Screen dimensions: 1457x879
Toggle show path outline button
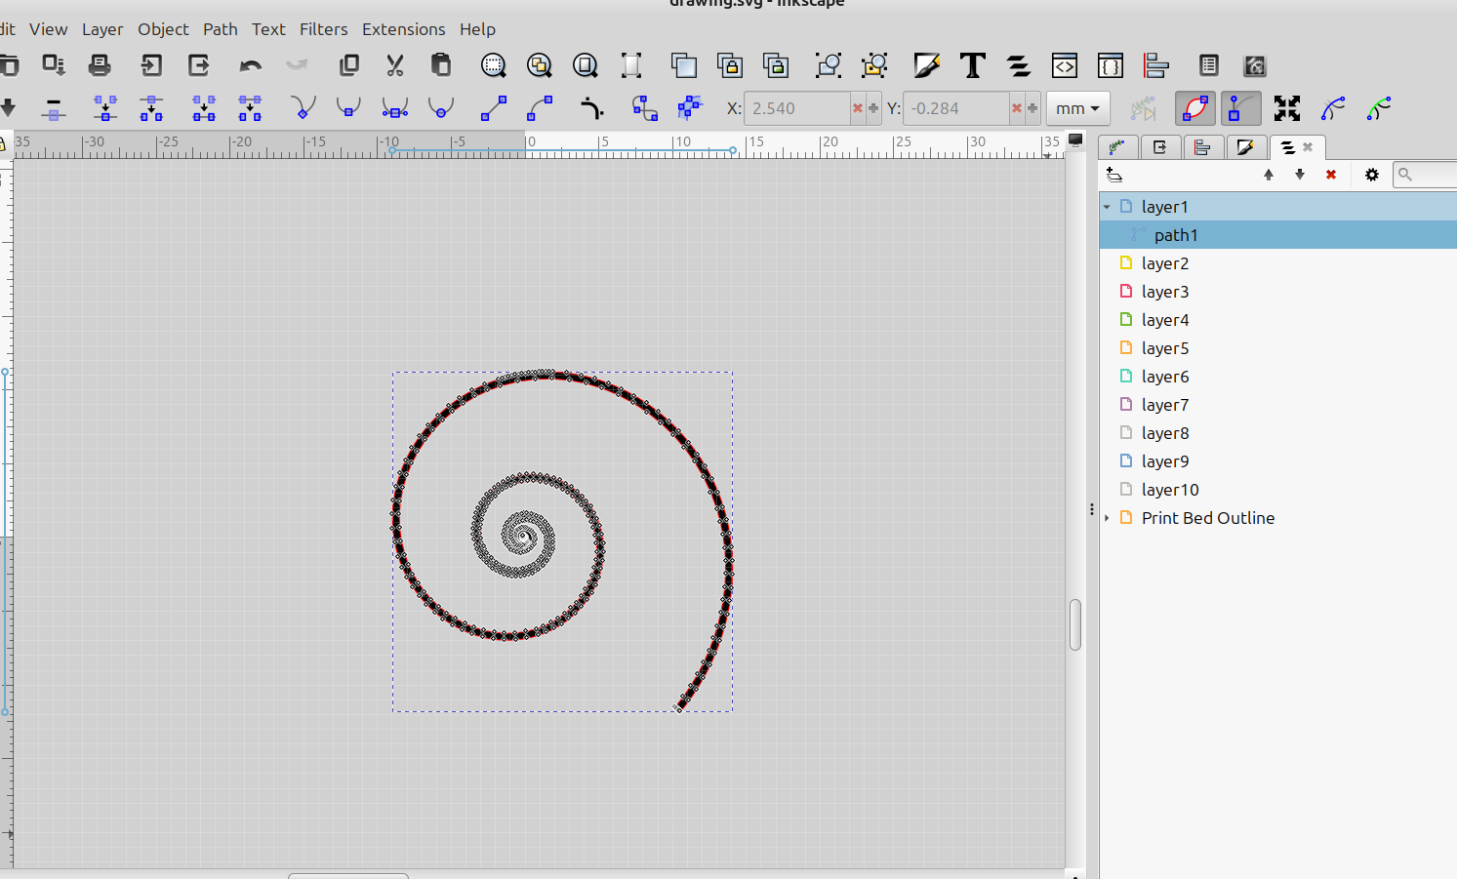1194,108
